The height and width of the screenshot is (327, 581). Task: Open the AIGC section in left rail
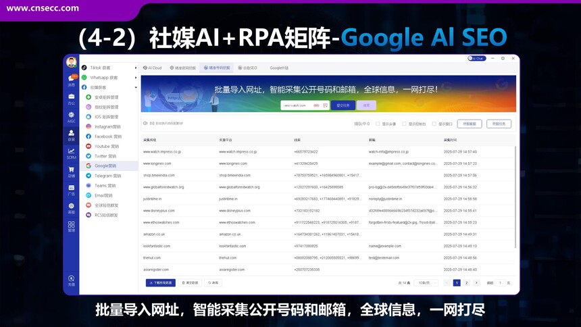point(71,117)
